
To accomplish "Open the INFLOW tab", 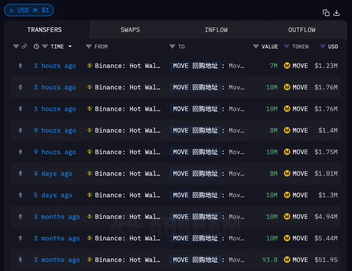I will coord(216,30).
